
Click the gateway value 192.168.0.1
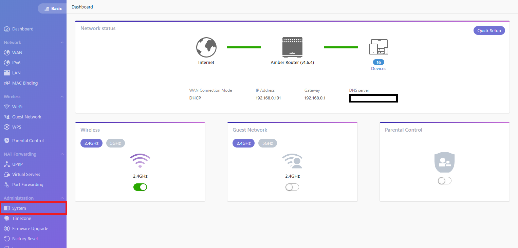click(315, 98)
